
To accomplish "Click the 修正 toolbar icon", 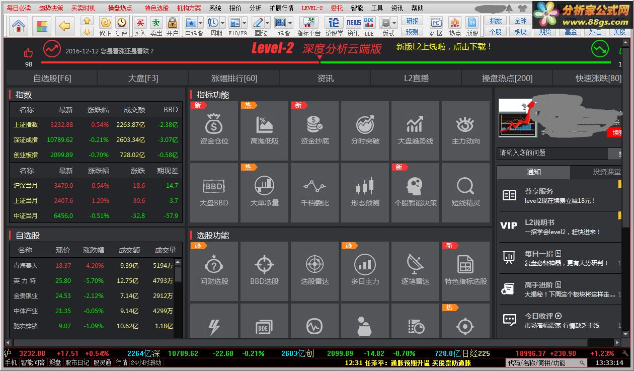I will 105,26.
